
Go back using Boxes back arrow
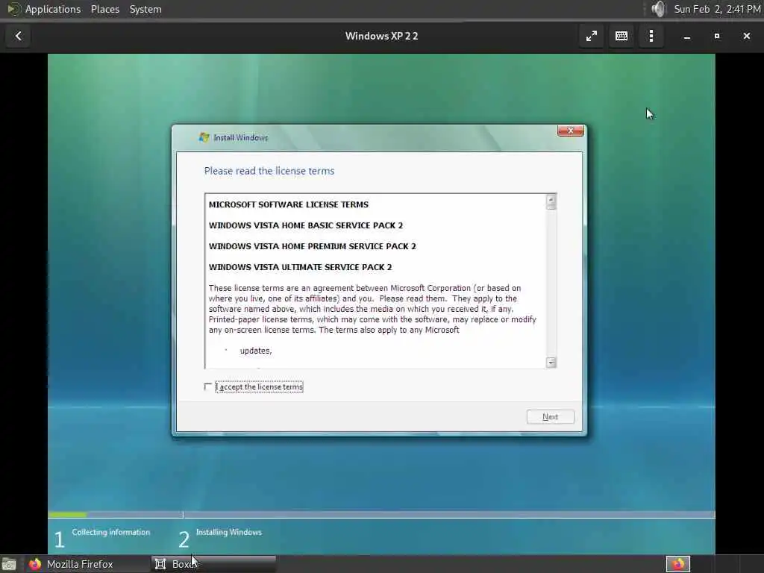tap(18, 36)
